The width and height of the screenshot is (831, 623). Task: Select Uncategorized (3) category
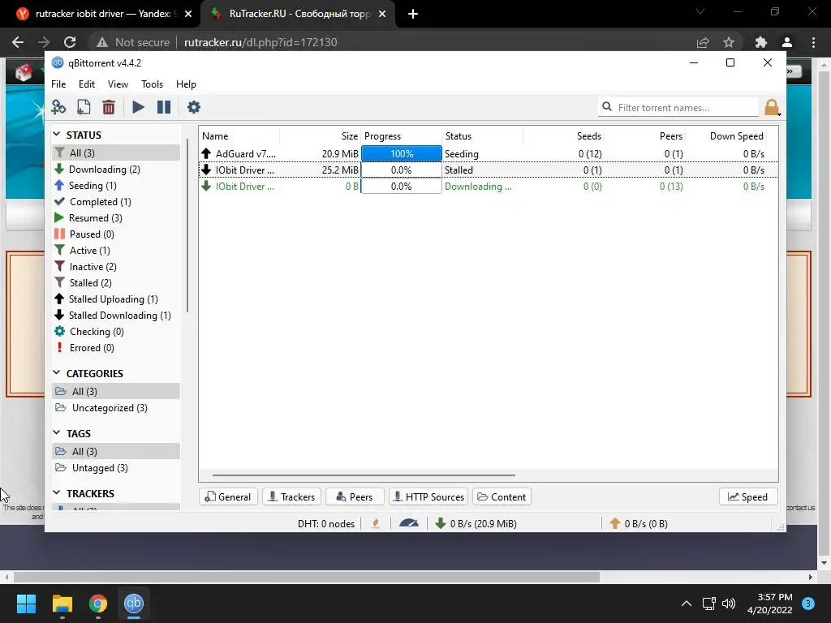click(x=116, y=408)
